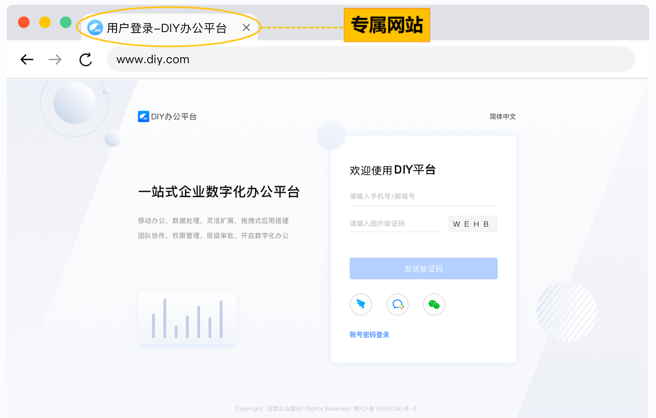Click the 发送验证码 button
Viewport: 656px width, 418px height.
click(423, 268)
